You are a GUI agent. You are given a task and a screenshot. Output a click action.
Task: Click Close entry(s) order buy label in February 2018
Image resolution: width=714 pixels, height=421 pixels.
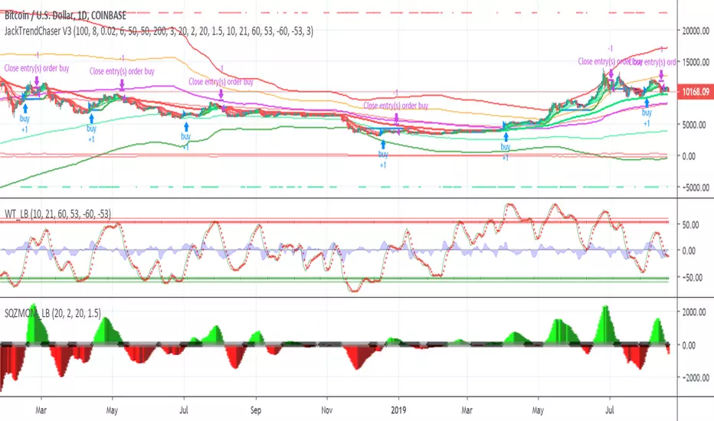tap(37, 68)
